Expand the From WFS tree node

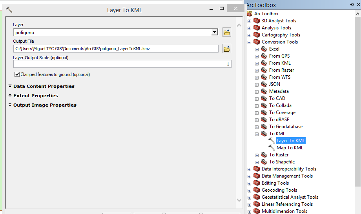pos(257,78)
